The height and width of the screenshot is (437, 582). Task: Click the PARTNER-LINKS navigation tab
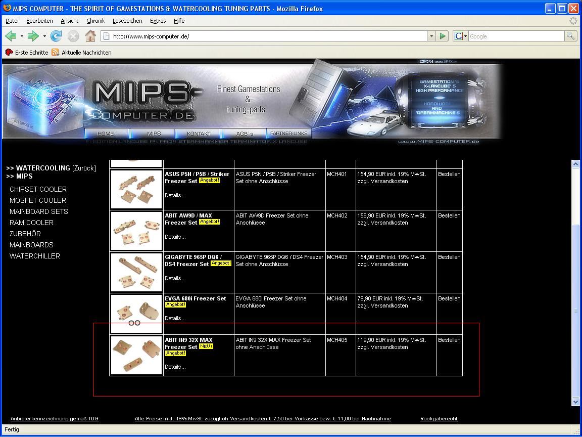[289, 134]
